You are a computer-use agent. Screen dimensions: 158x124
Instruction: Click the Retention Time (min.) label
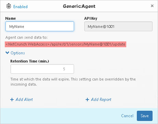[30, 61]
